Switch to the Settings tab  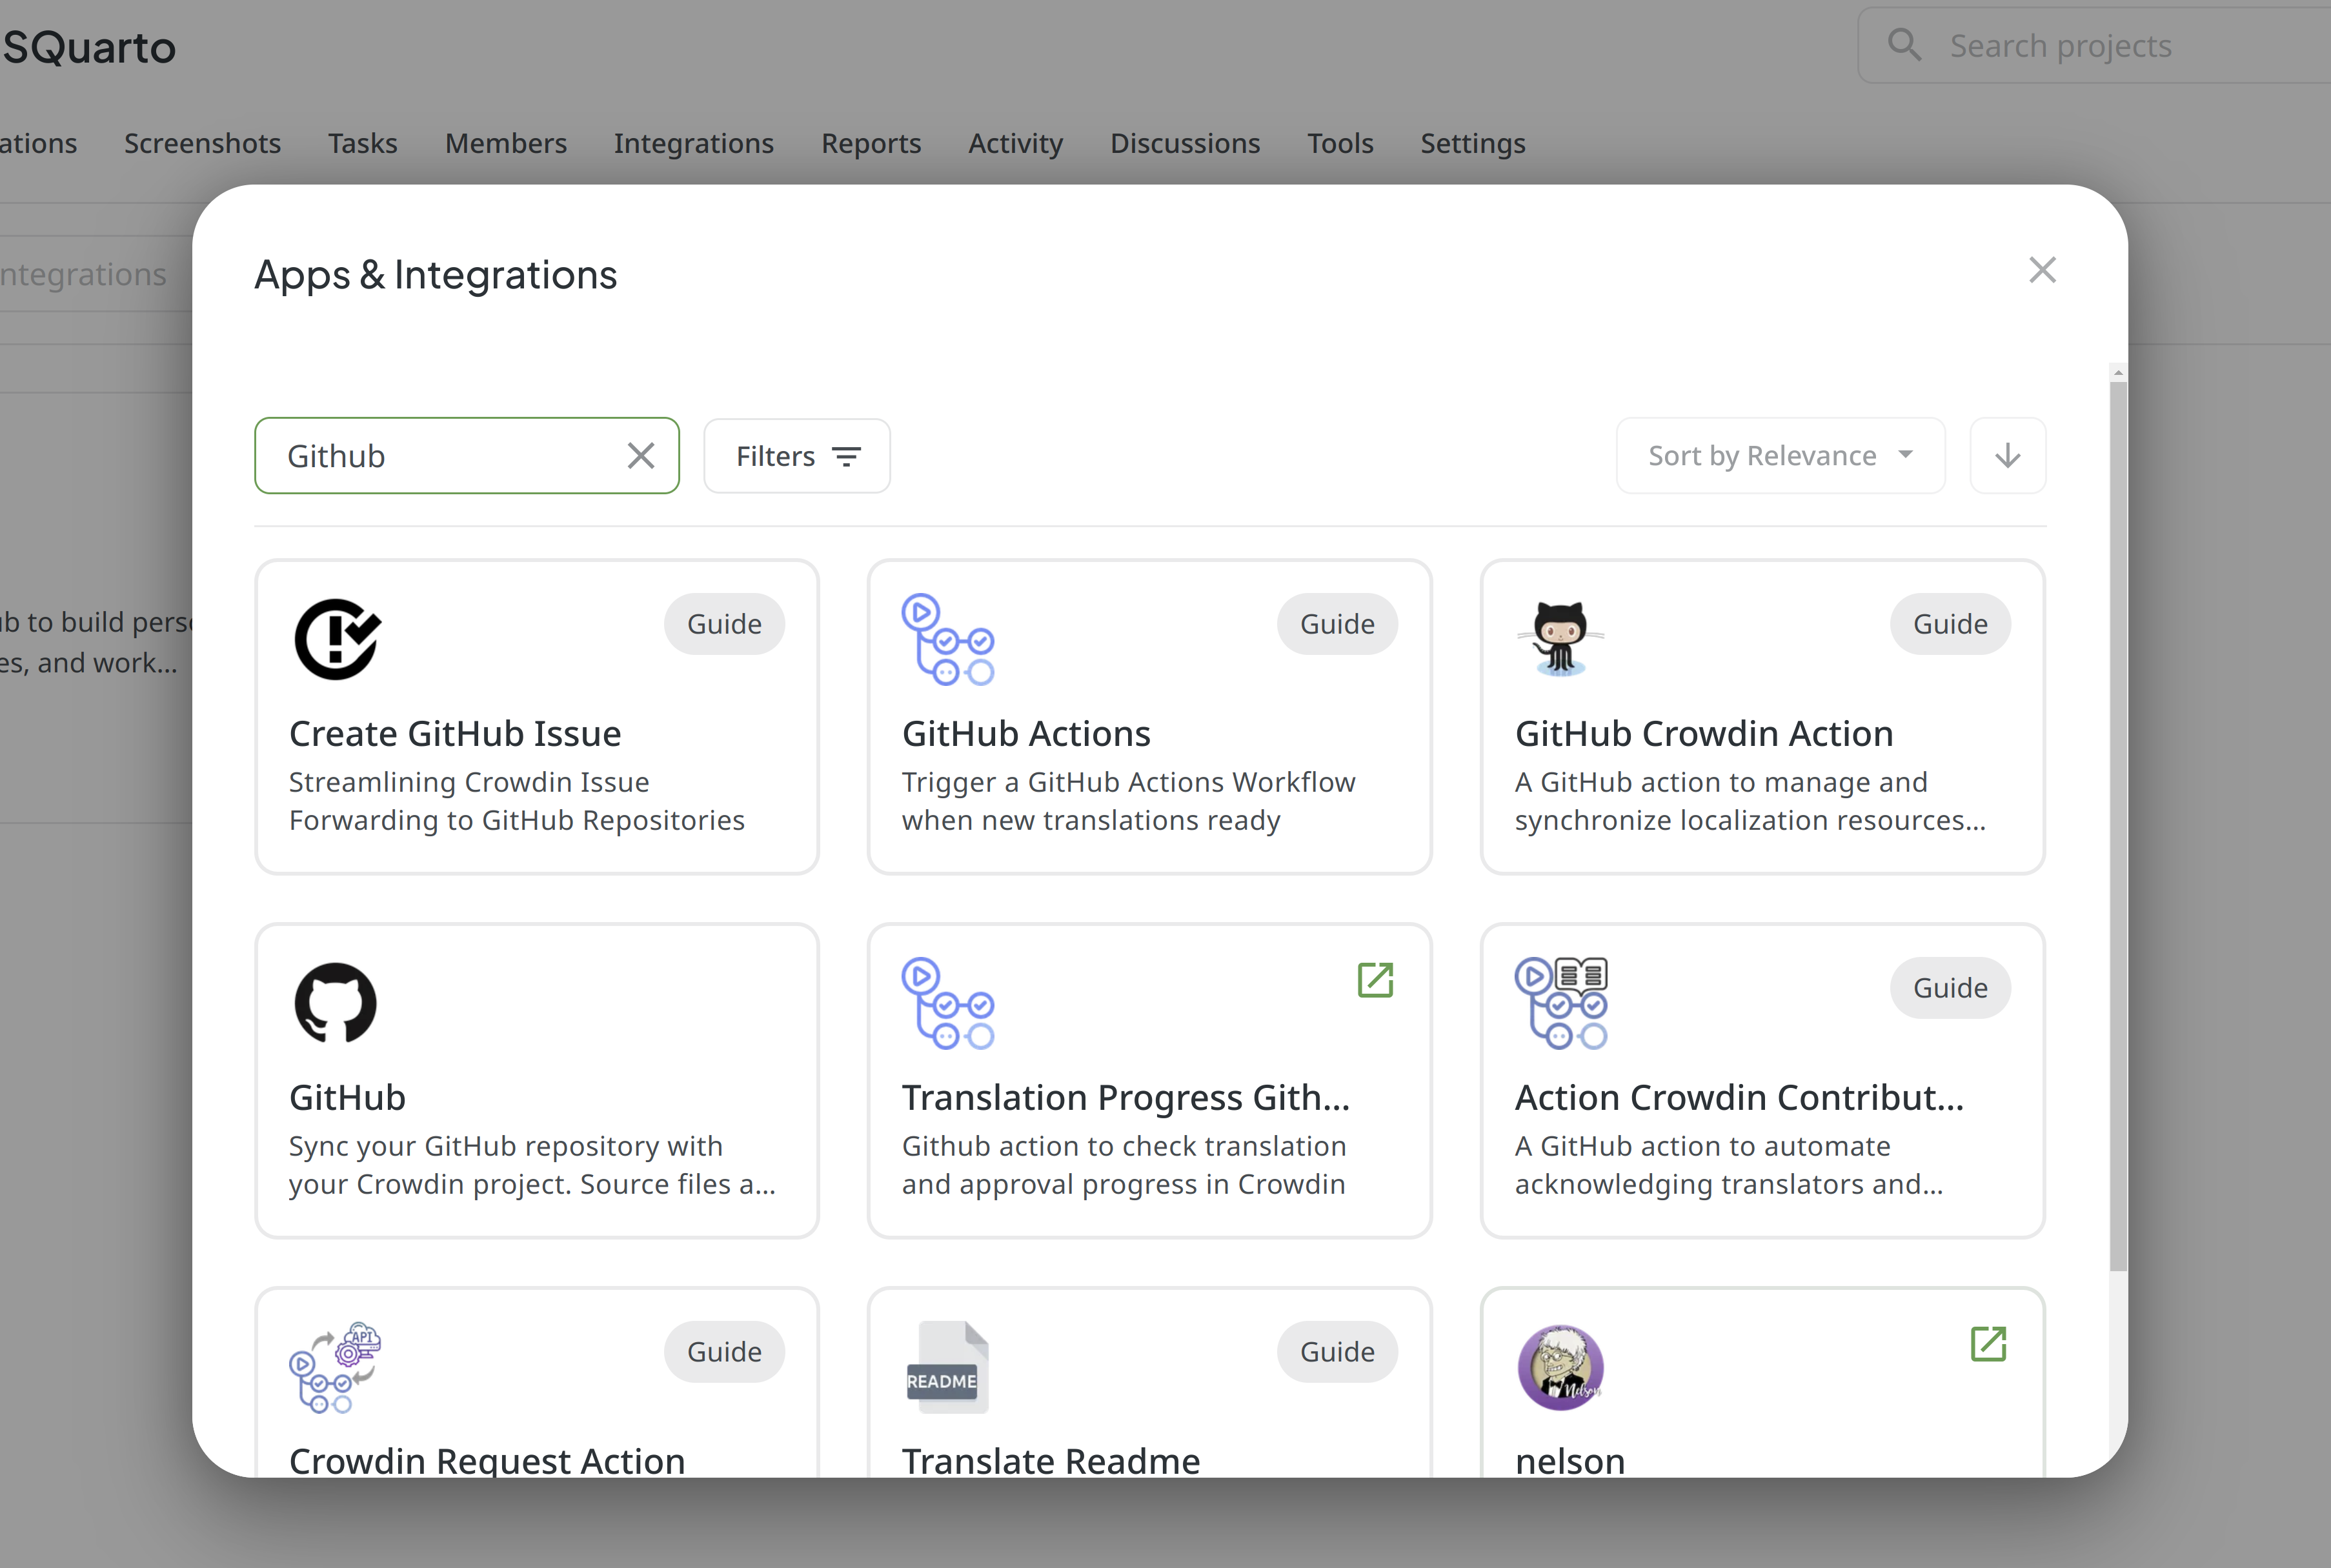pyautogui.click(x=1472, y=143)
